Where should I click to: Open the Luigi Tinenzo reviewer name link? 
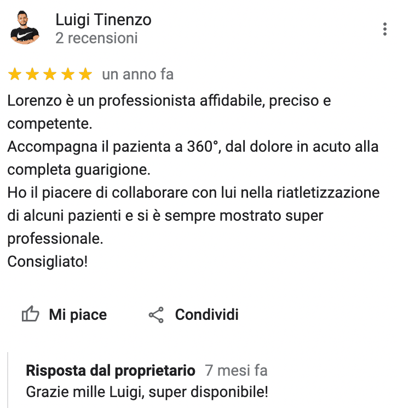coord(103,20)
